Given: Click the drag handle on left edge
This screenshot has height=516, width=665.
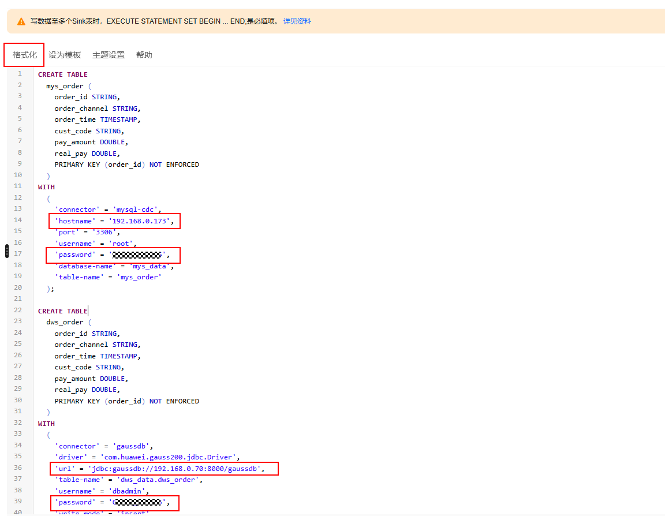Looking at the screenshot, I should pyautogui.click(x=6, y=251).
